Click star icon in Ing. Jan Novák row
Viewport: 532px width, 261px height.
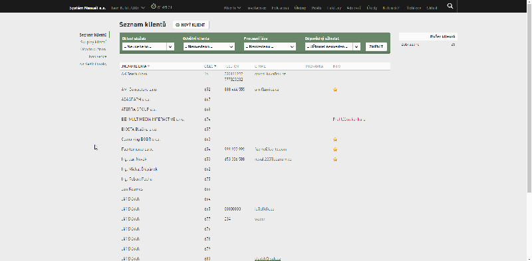pos(335,159)
